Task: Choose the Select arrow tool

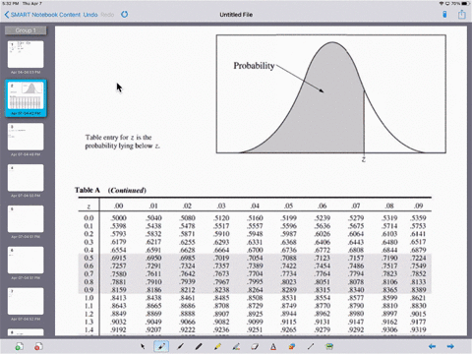Action: coord(143,346)
